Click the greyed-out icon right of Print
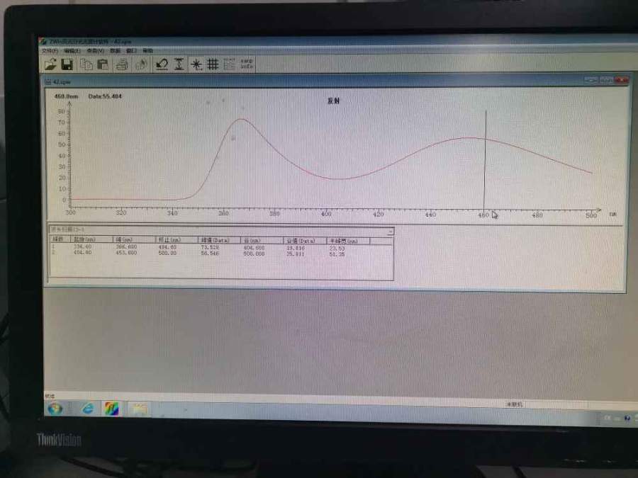Screen dimensions: 638x478 [141, 64]
